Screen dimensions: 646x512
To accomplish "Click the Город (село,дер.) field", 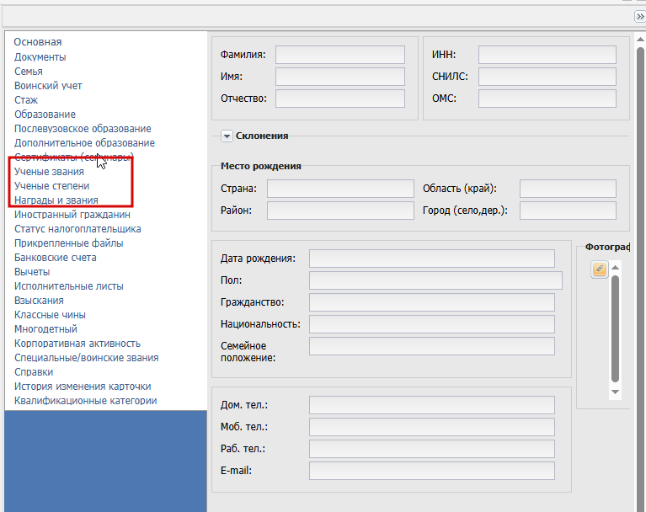I will tap(568, 211).
